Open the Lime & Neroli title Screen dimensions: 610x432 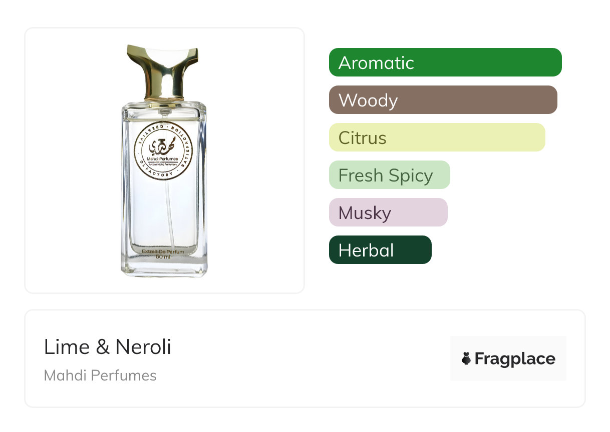pyautogui.click(x=108, y=347)
